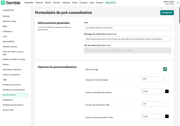Uncheck the Afficher le logo checkbox

(x=165, y=69)
